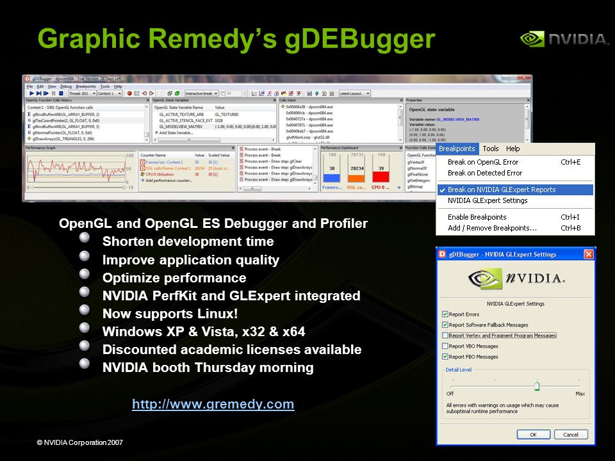Click the grey Pause debugging icon
The width and height of the screenshot is (615, 461).
tap(53, 93)
